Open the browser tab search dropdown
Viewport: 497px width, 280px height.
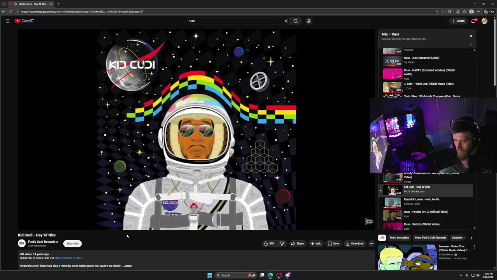(x=3, y=4)
